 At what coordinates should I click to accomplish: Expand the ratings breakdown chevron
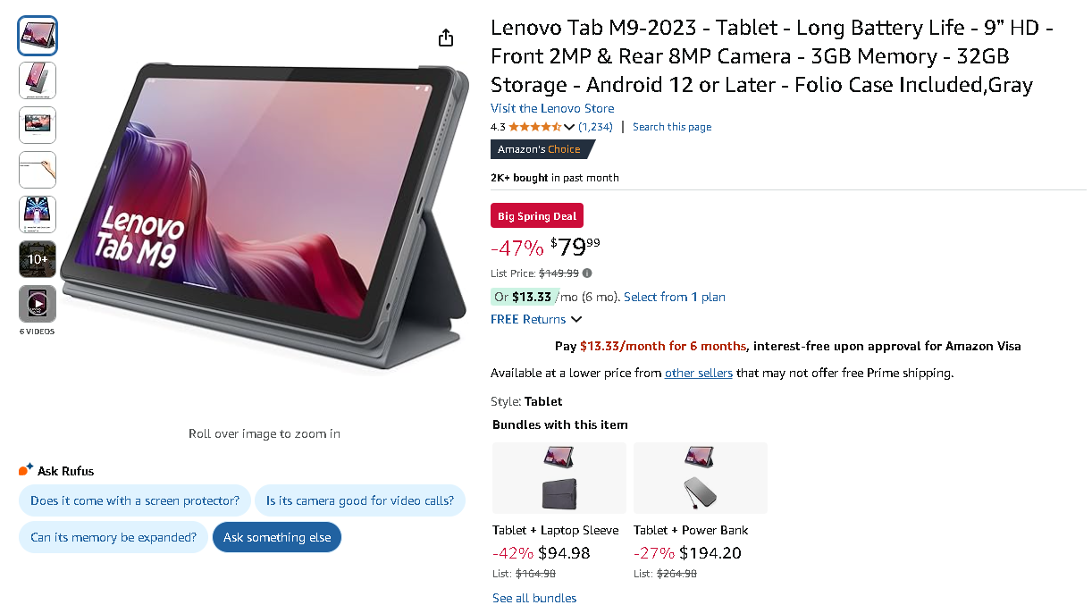(569, 127)
